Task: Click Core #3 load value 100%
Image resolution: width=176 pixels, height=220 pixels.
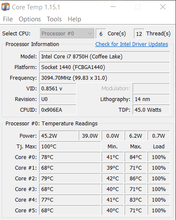Action: click(x=159, y=189)
